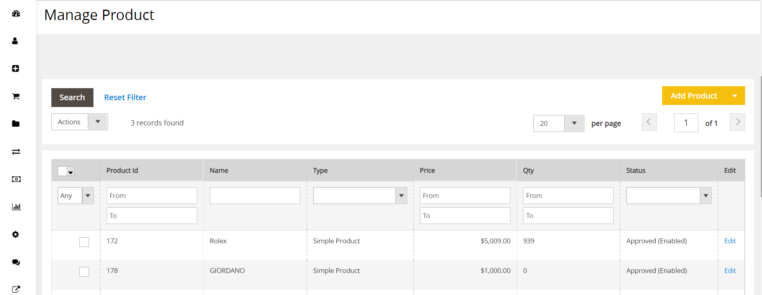Click Rolex row Approved (Enabled) status
This screenshot has width=762, height=295.
click(657, 241)
